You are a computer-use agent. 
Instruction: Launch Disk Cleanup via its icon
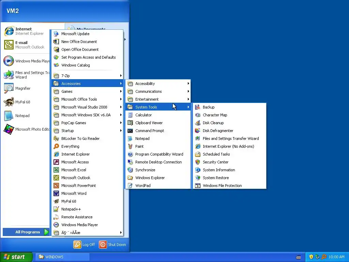coord(197,123)
